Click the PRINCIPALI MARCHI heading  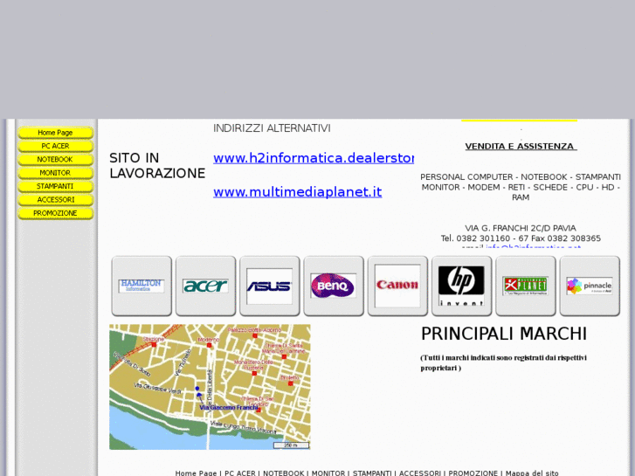click(x=504, y=334)
